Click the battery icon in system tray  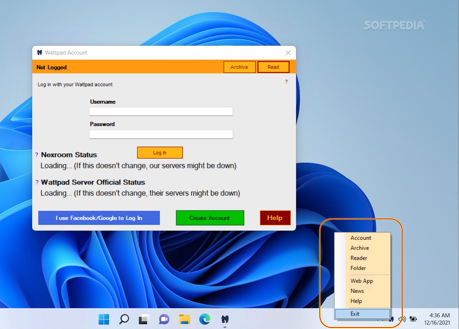pos(413,319)
